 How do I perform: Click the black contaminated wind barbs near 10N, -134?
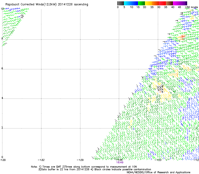click(x=22, y=16)
